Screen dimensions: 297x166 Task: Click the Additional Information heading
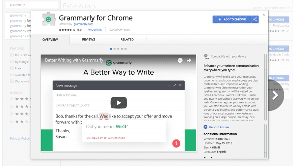(220, 134)
